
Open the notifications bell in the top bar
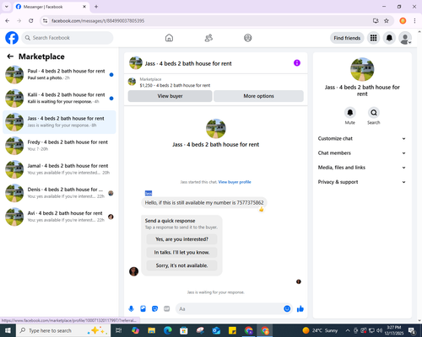389,38
